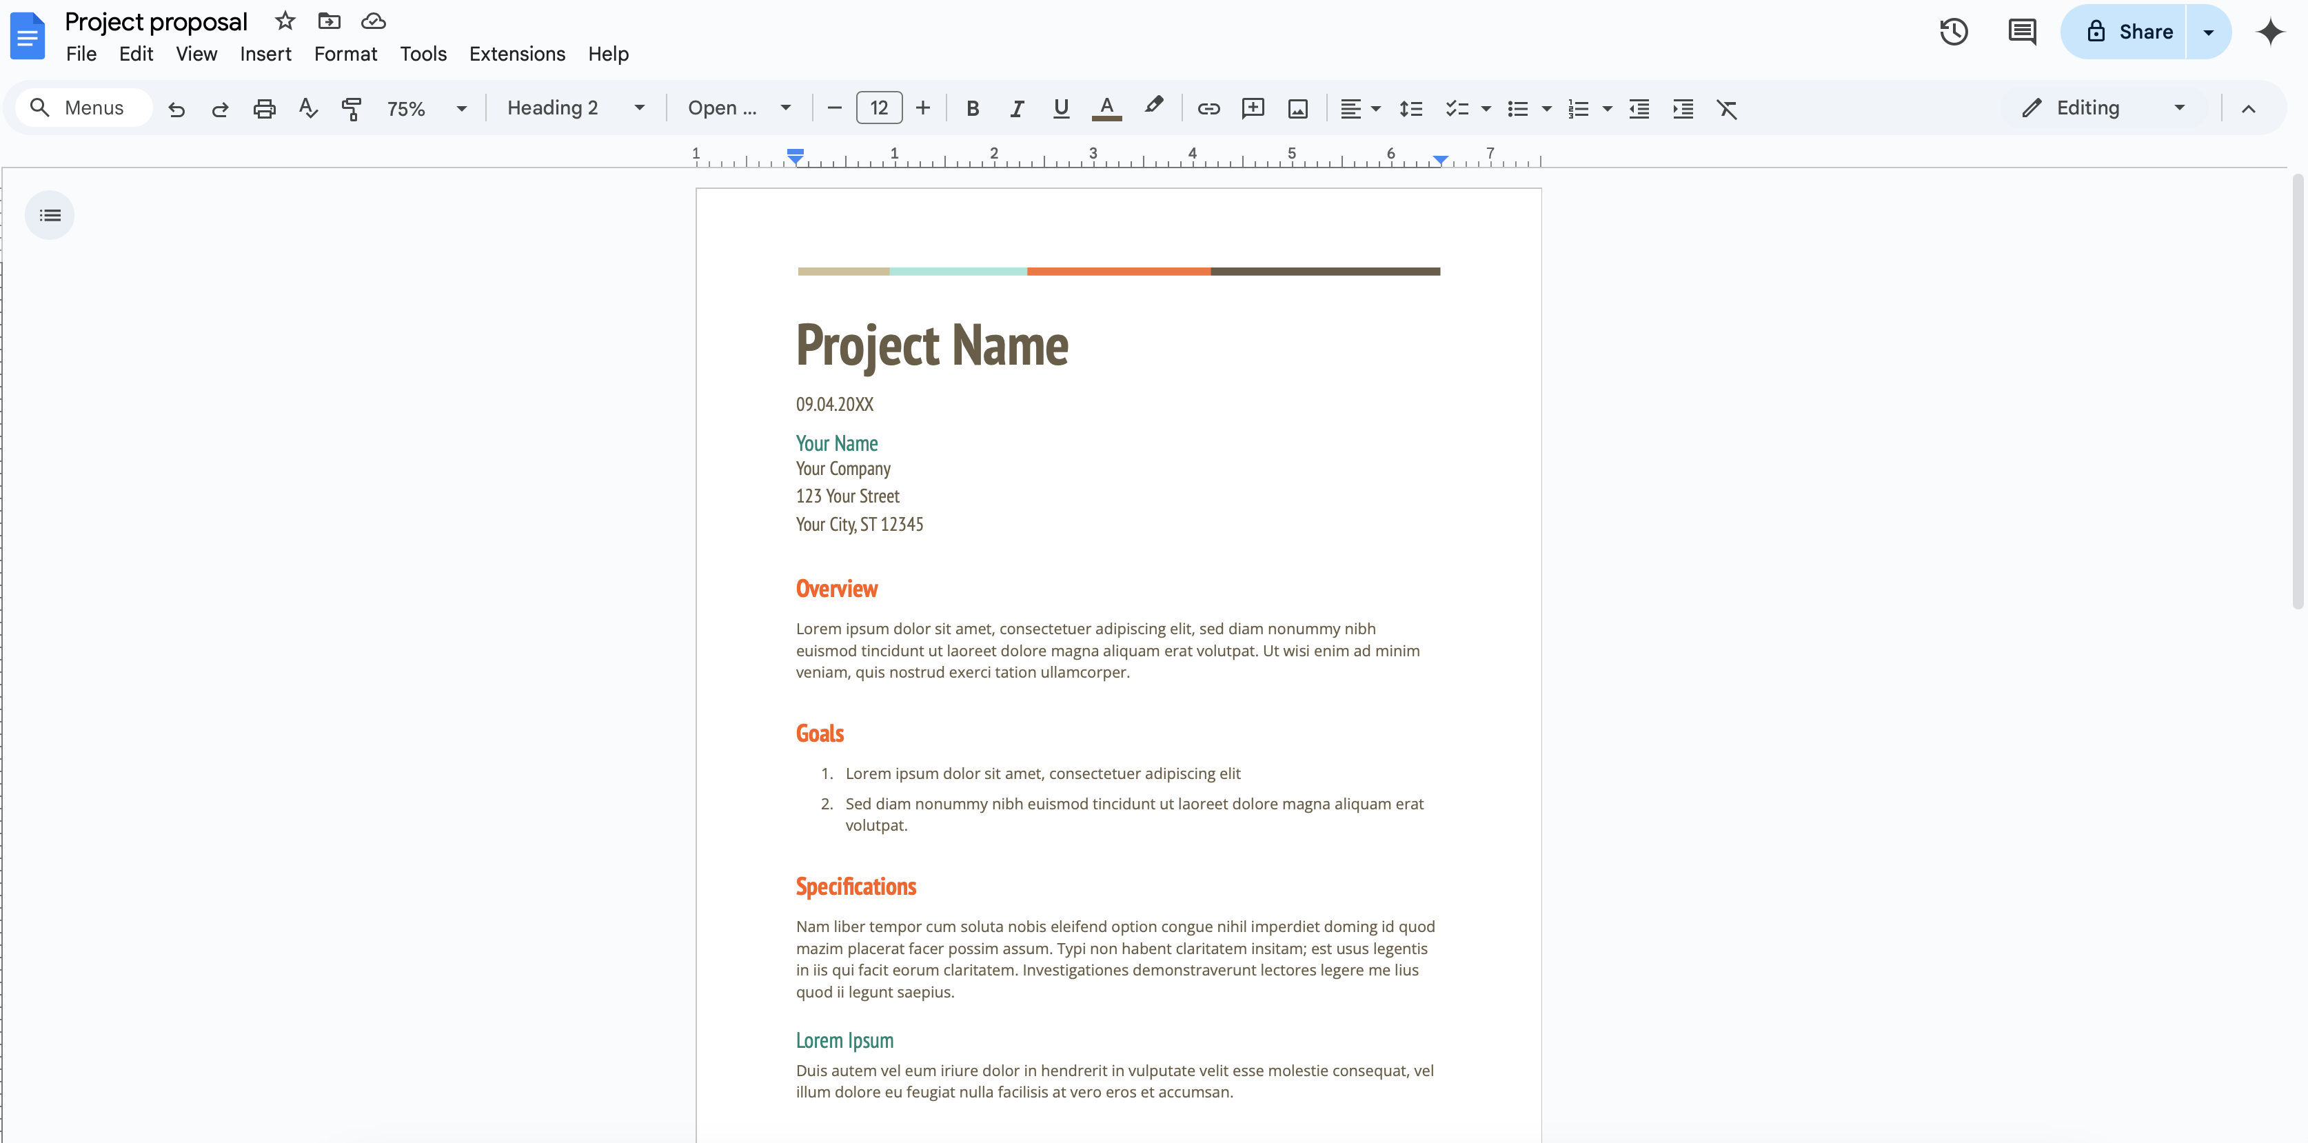Click the print icon in toolbar
The width and height of the screenshot is (2308, 1143).
point(264,108)
